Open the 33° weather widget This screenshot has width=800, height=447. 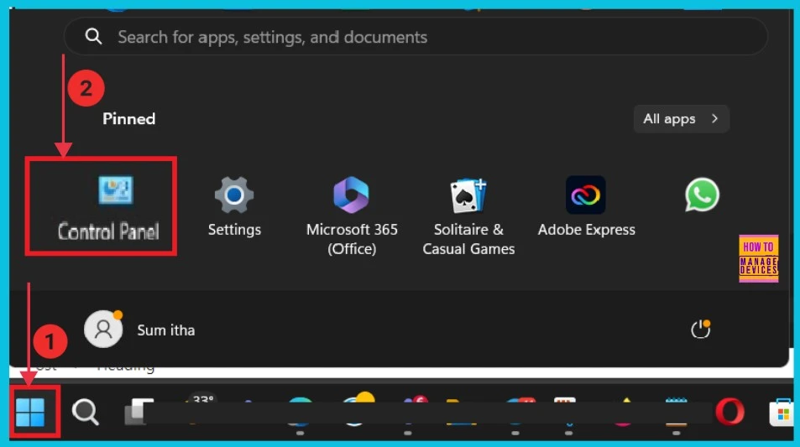201,403
